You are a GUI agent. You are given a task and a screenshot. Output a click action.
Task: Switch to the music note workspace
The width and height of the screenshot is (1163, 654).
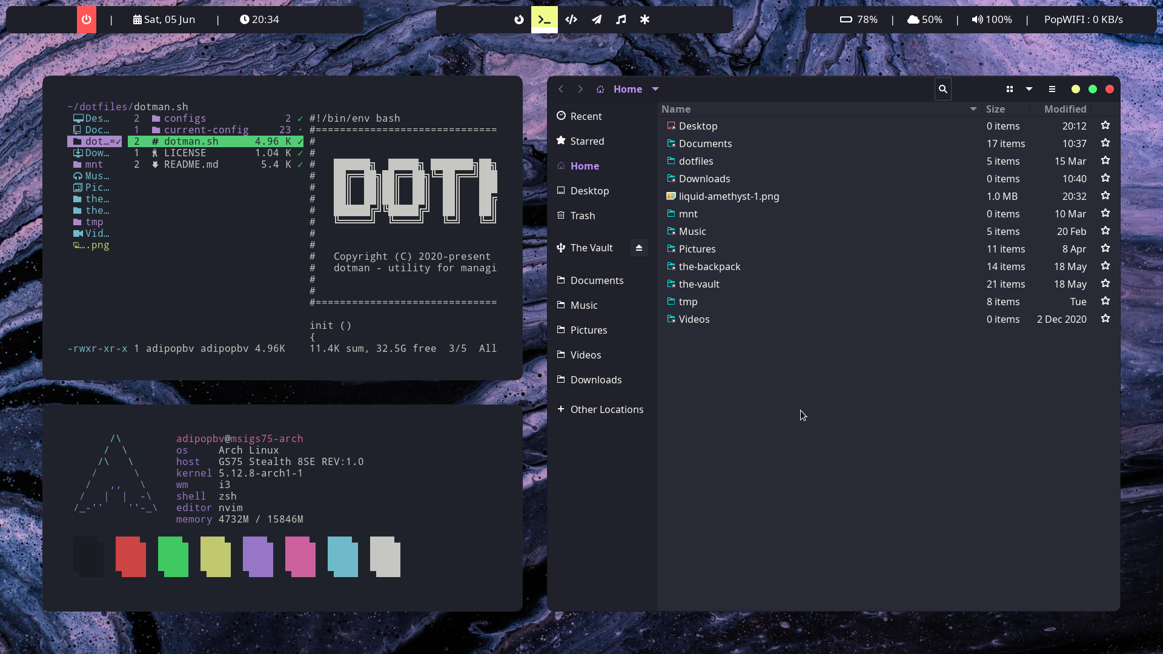(621, 19)
